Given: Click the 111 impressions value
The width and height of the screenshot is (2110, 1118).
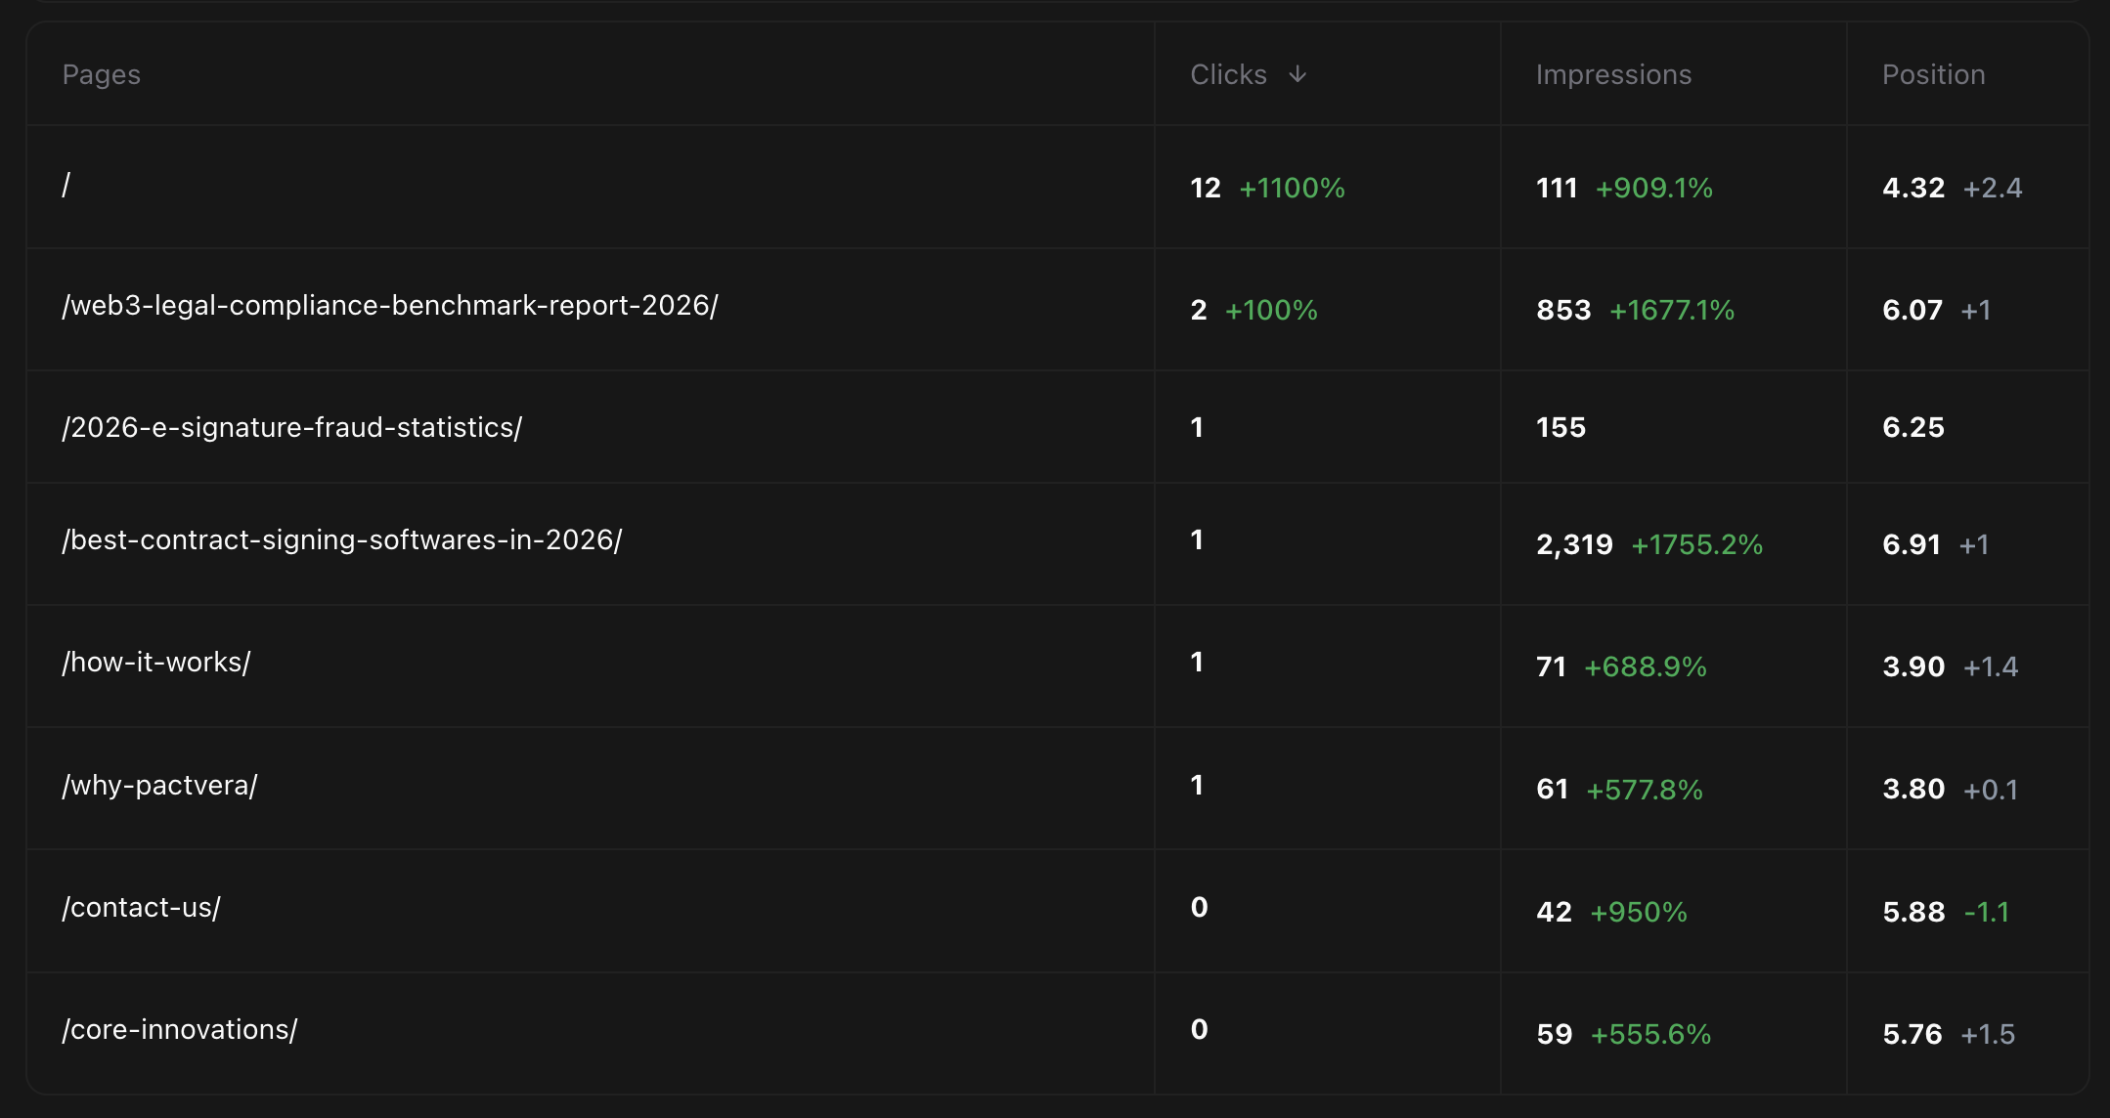Looking at the screenshot, I should click(1557, 188).
